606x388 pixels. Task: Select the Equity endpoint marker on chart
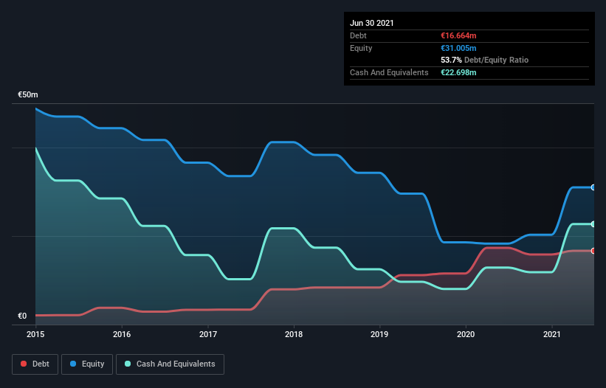coord(593,187)
